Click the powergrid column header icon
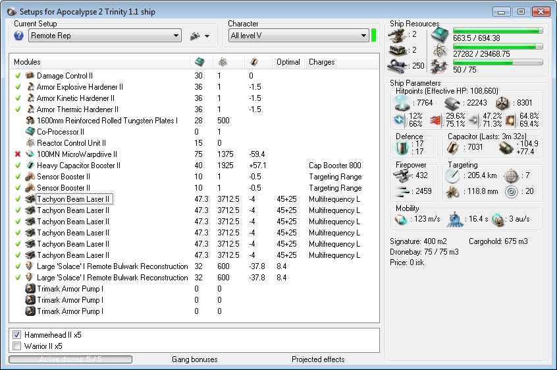The image size is (557, 370). [x=223, y=62]
